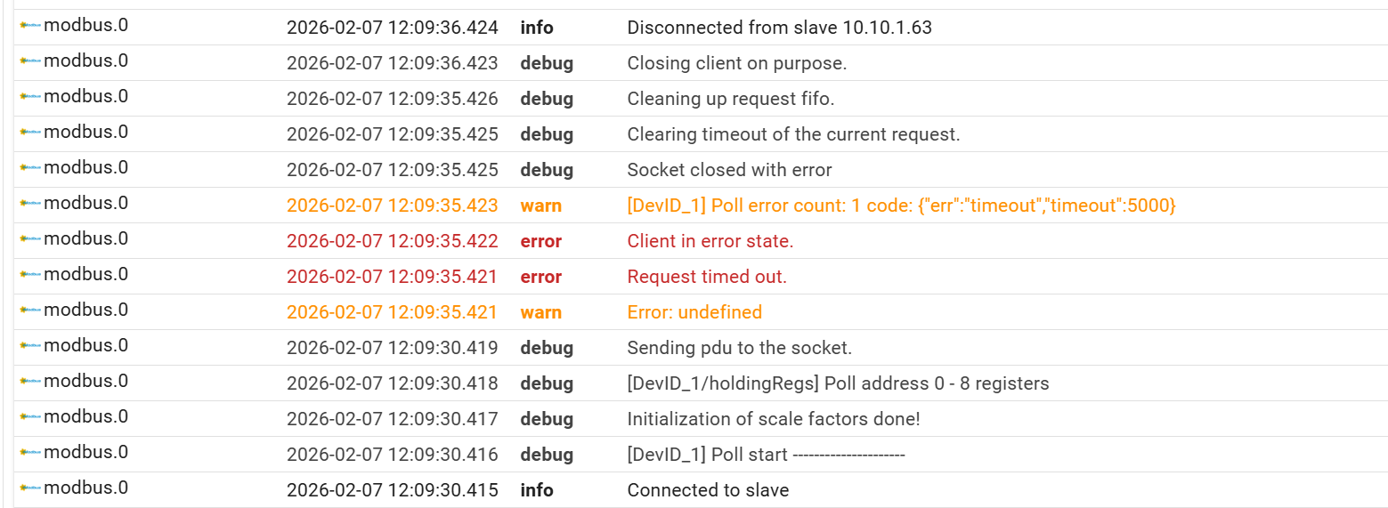Click modbus icon in 'Closing client on purpose' row
The image size is (1388, 508).
pos(30,61)
